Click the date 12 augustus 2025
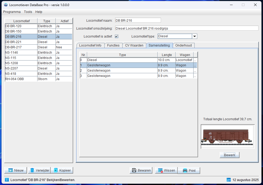 [245, 180]
